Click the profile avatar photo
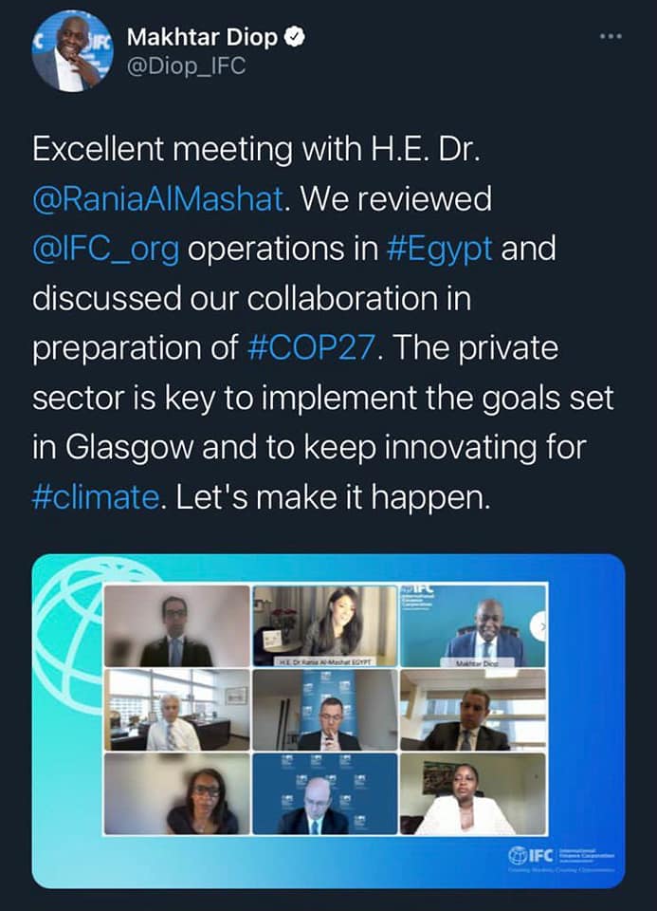This screenshot has width=657, height=911. click(x=71, y=51)
